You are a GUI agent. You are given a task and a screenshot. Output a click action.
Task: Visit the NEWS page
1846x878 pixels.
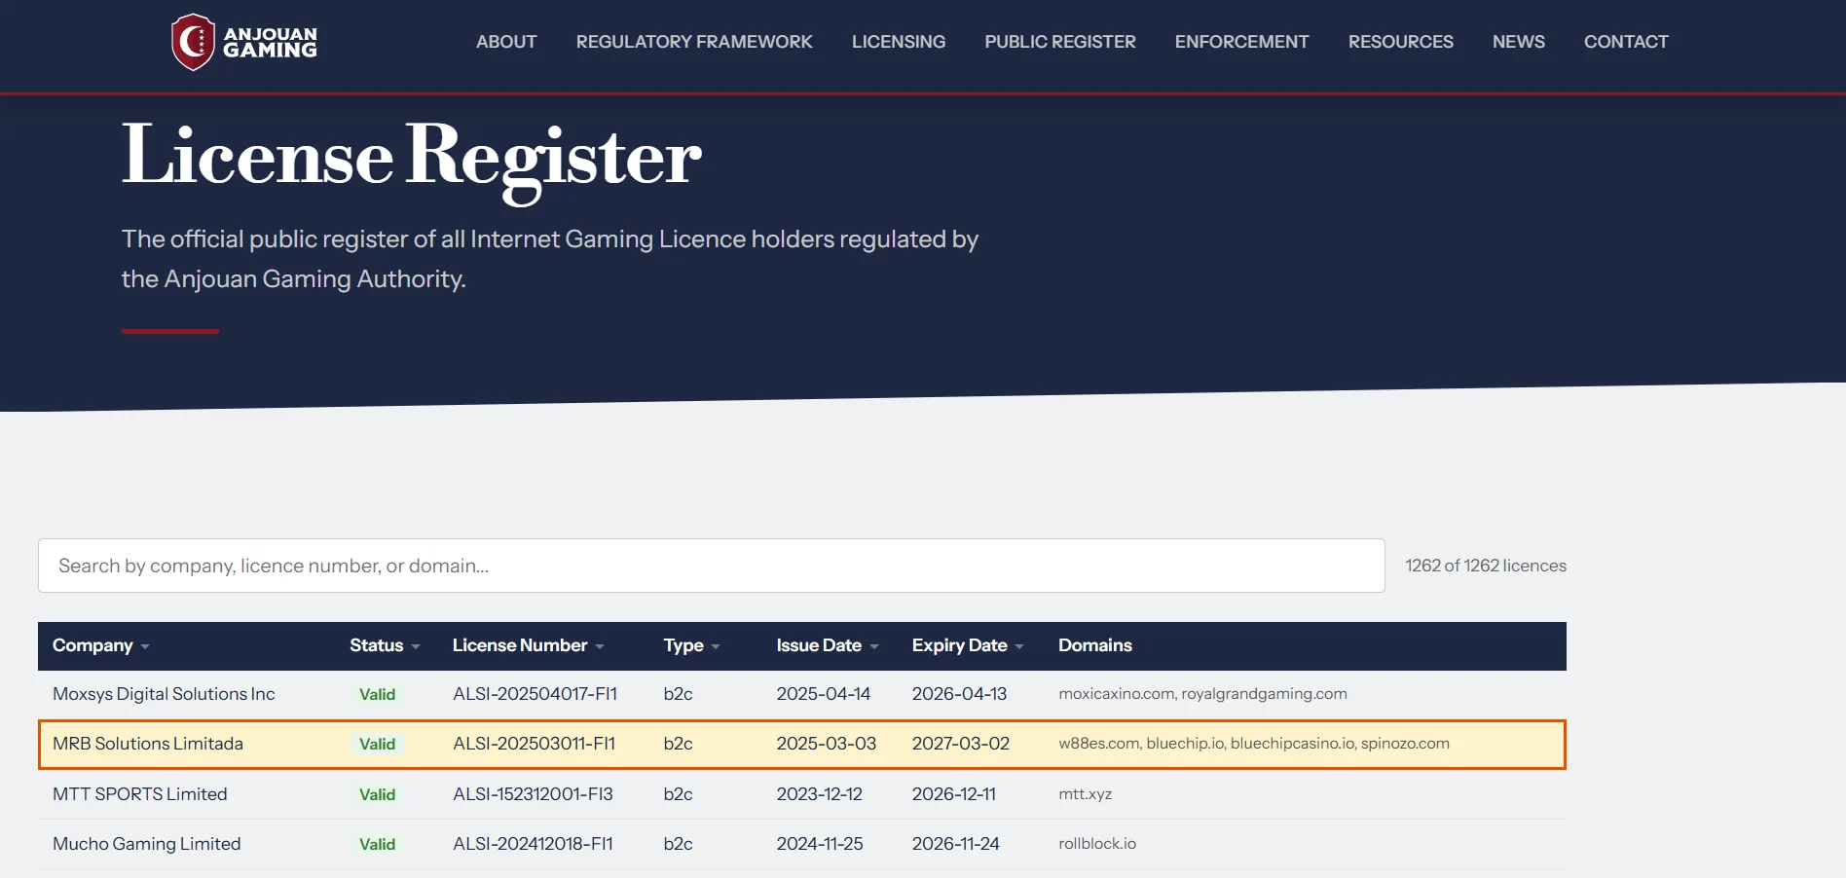[x=1519, y=42]
